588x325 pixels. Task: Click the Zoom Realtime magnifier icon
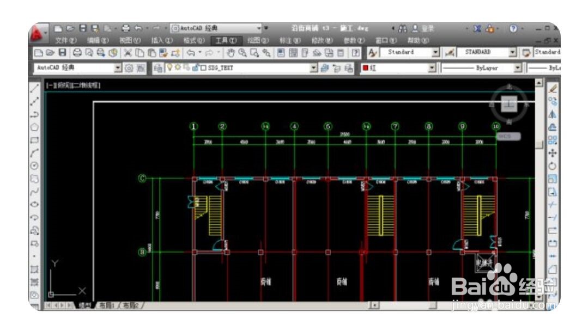(243, 53)
